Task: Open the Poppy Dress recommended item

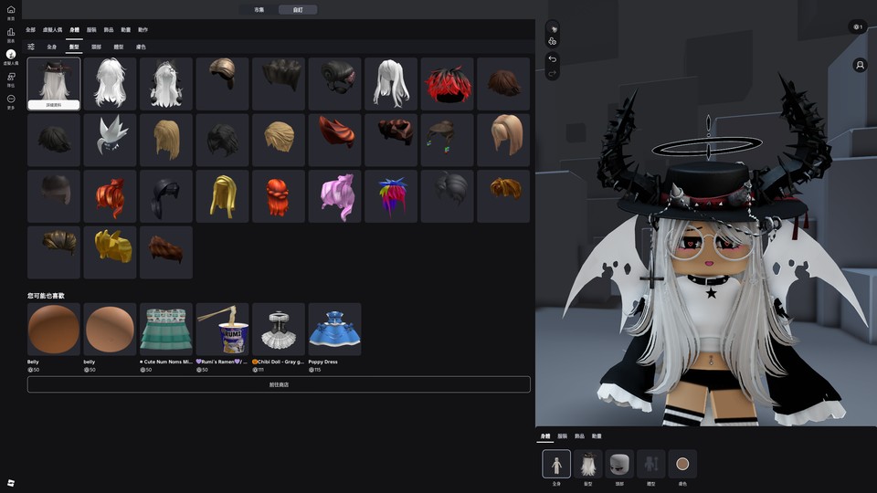Action: [x=334, y=330]
